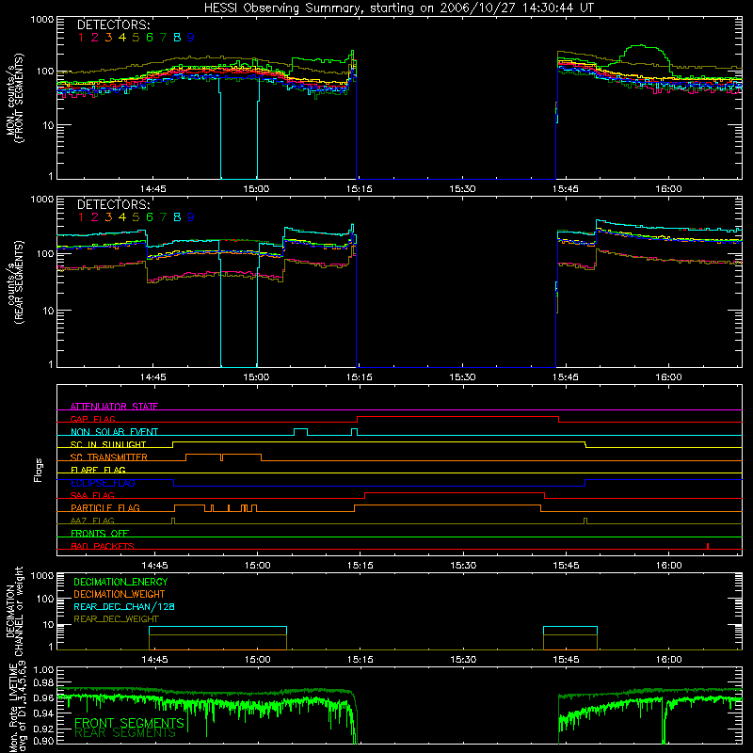The height and width of the screenshot is (753, 753).
Task: Click the deep livetime dip just before 16:00
Action: tap(664, 723)
